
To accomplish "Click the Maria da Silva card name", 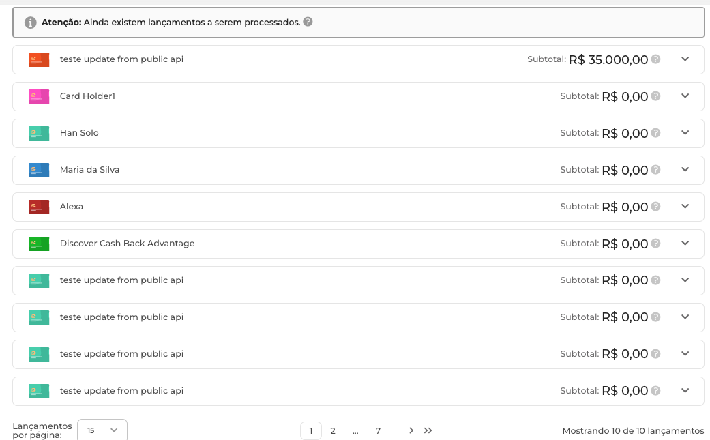I will click(89, 170).
